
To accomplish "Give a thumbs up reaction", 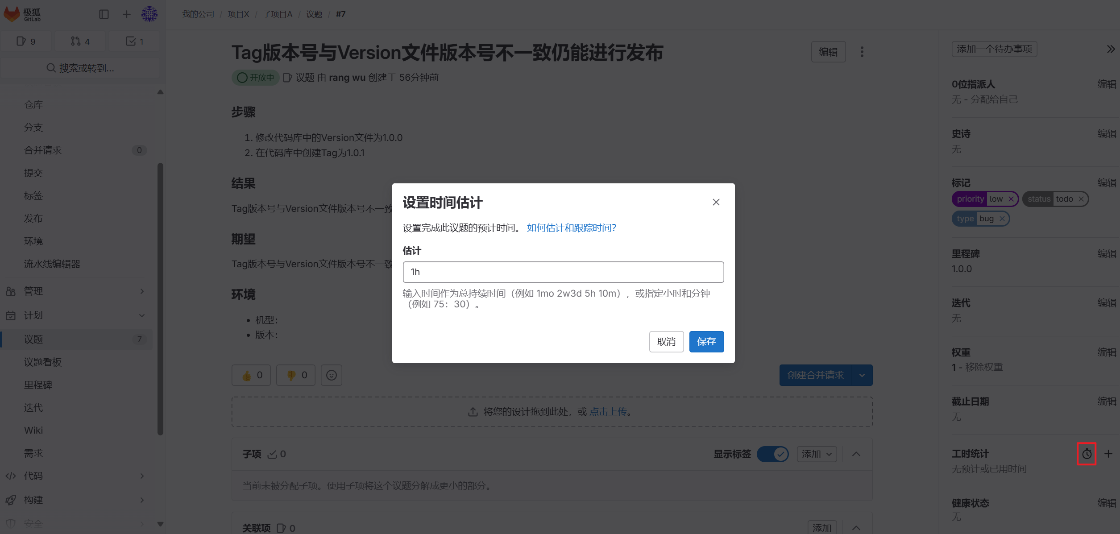I will 251,375.
